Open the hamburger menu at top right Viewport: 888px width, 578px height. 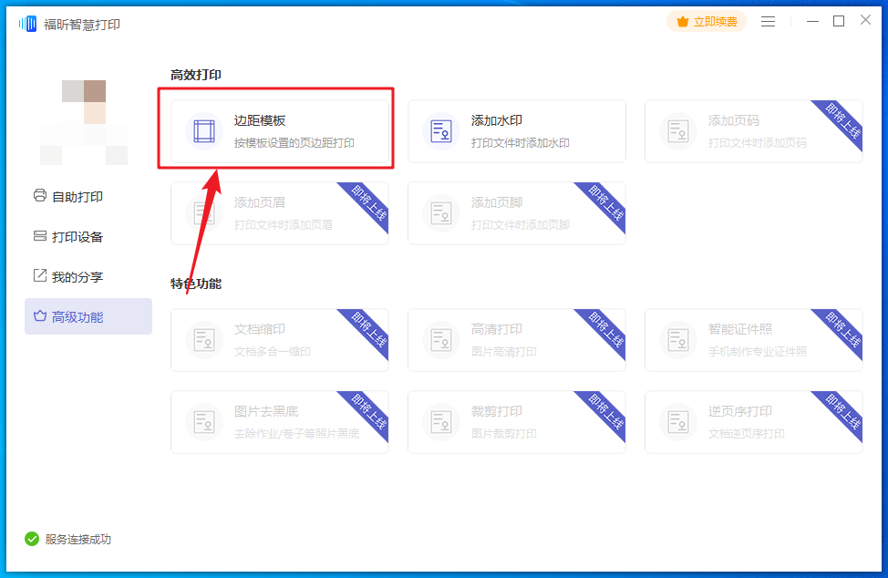pyautogui.click(x=769, y=20)
